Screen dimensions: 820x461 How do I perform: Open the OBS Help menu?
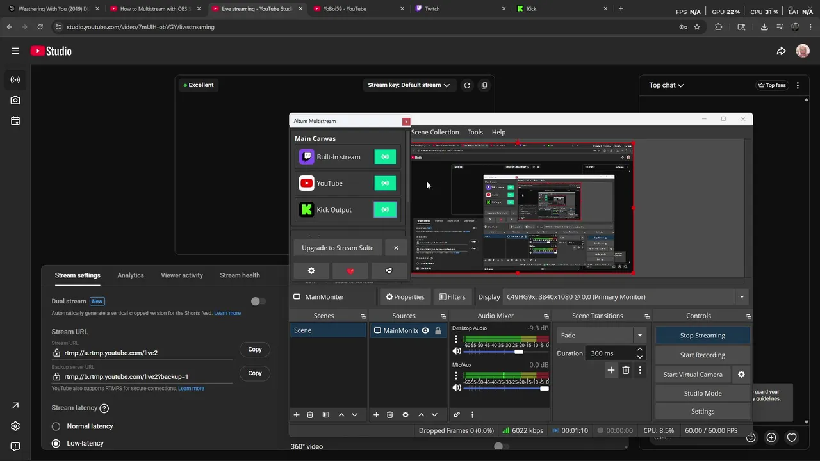tap(498, 132)
